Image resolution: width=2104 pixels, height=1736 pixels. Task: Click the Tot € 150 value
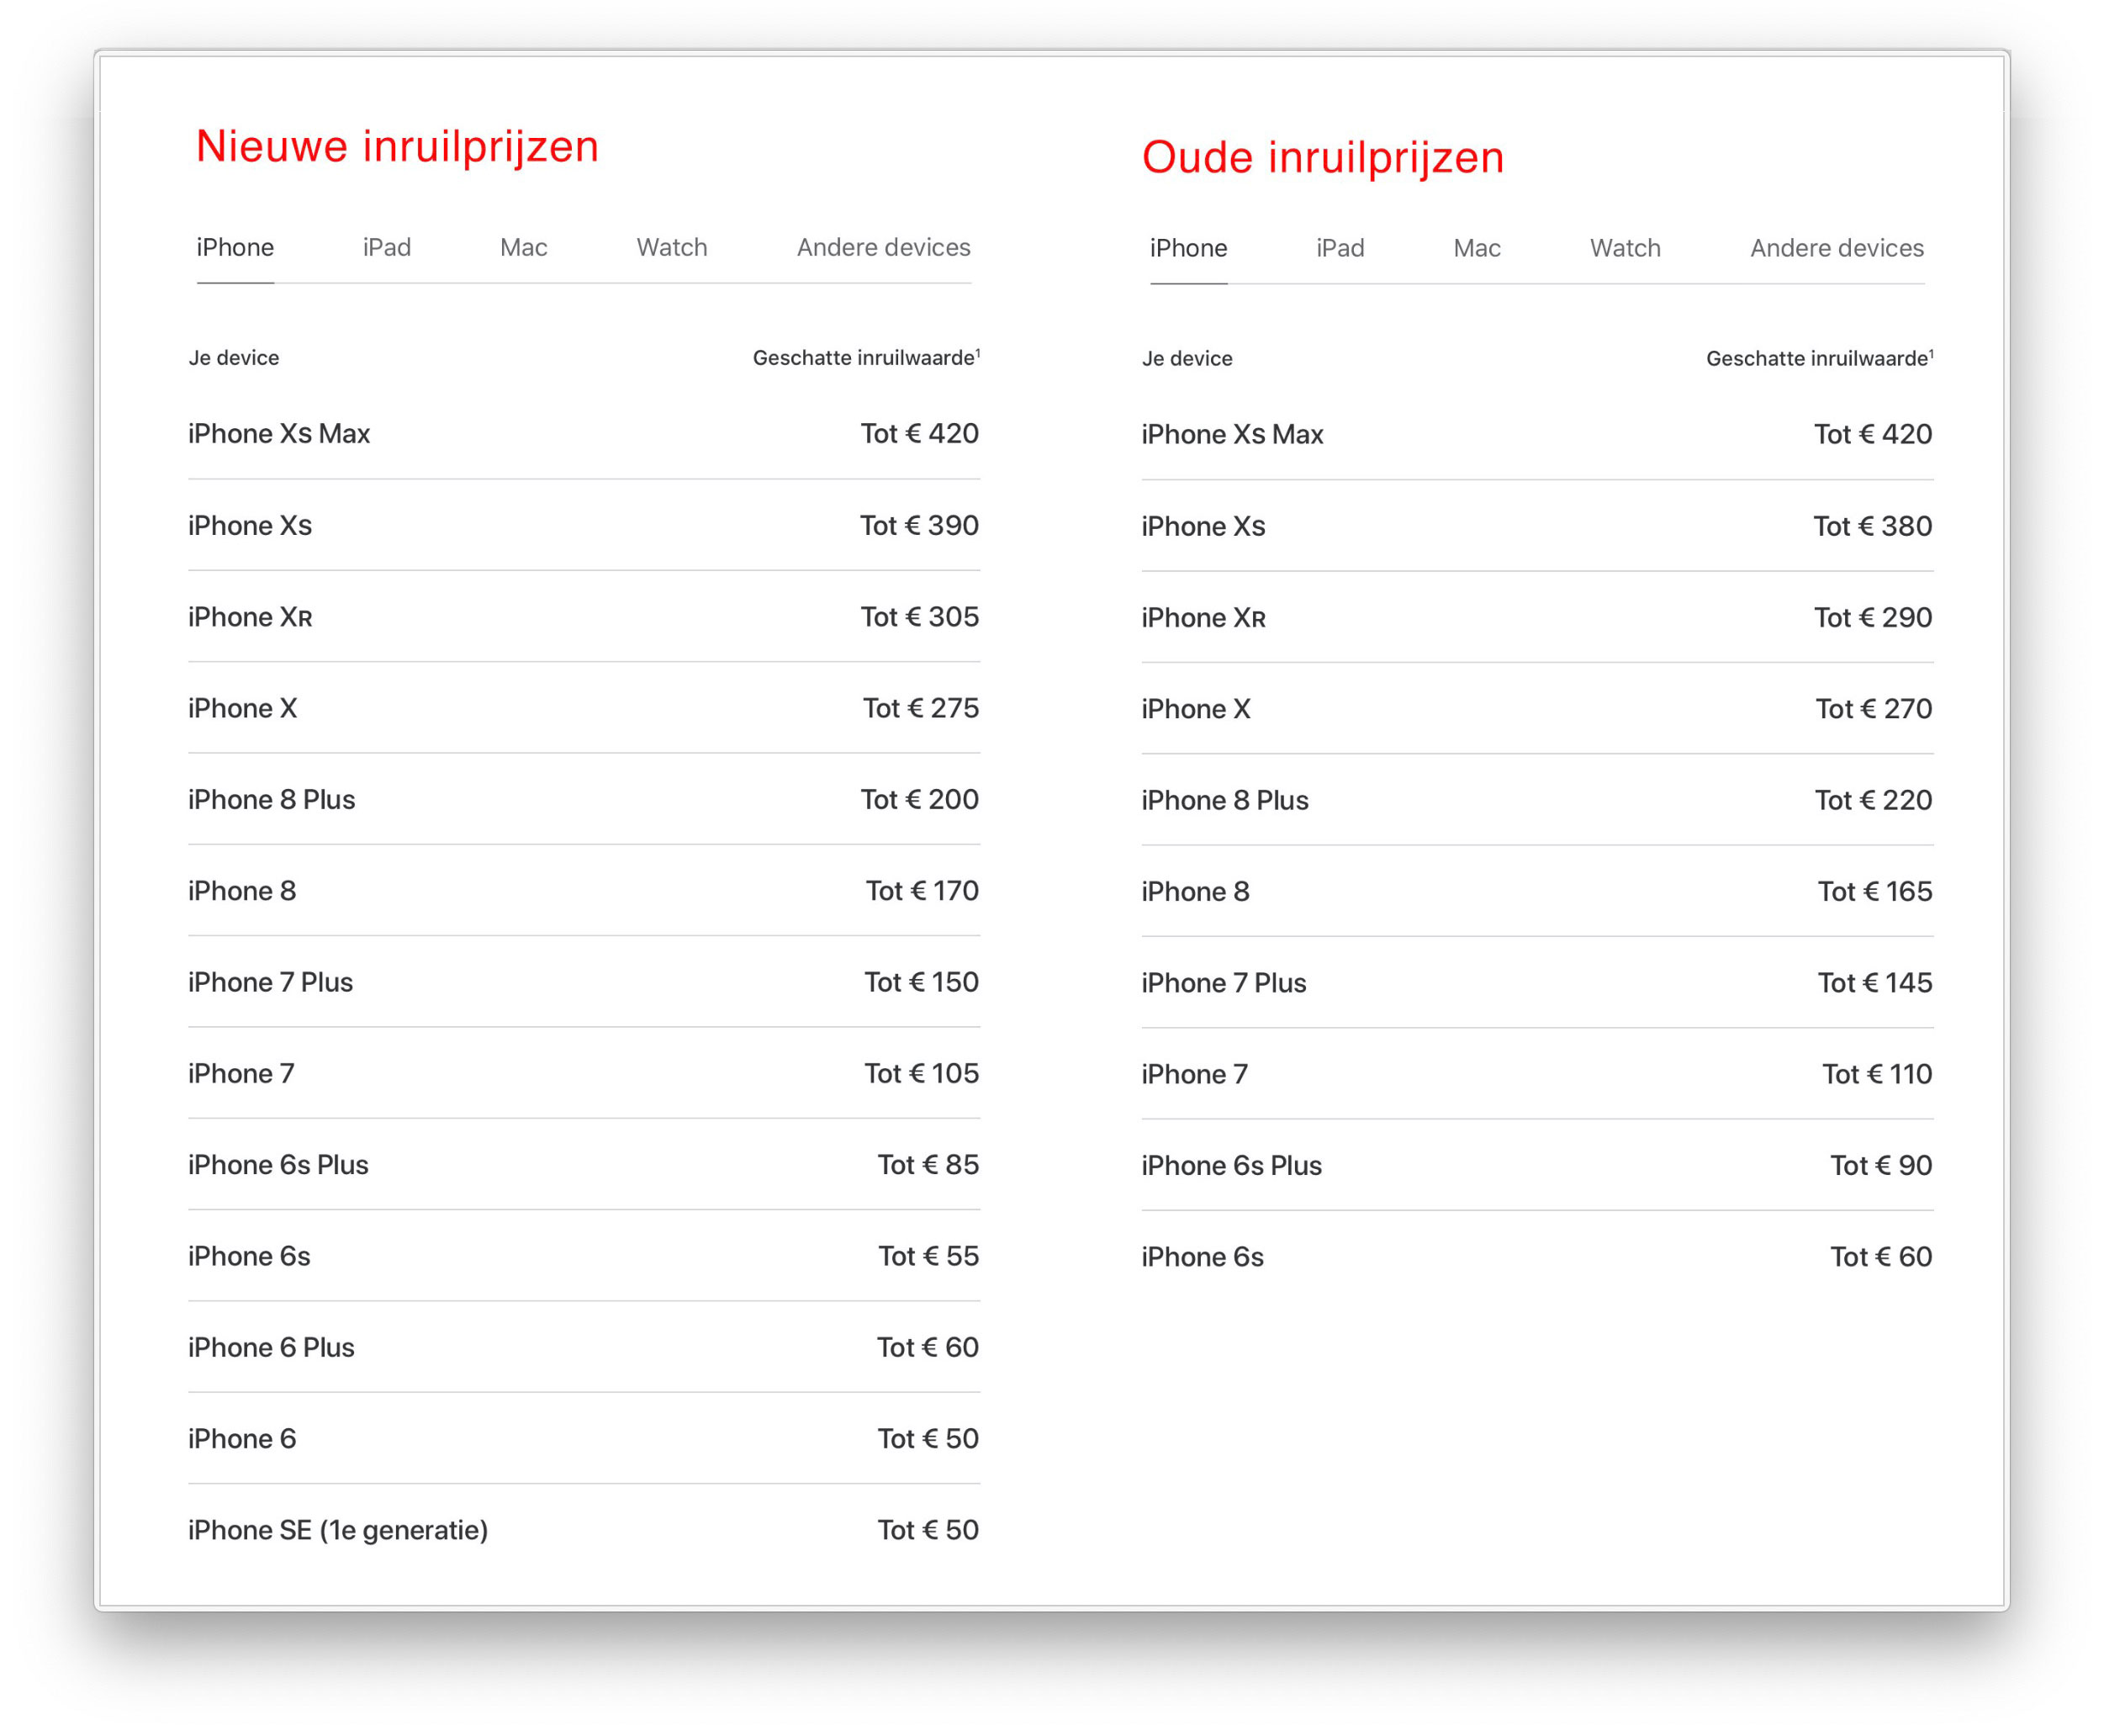(922, 982)
